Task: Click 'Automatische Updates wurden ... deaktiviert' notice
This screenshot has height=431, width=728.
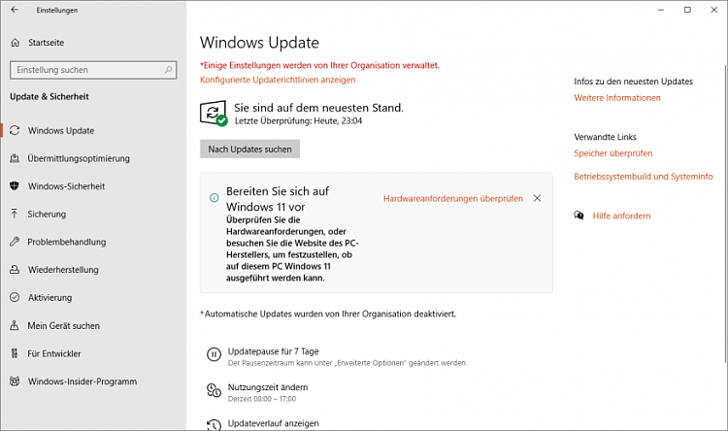Action: [x=328, y=314]
